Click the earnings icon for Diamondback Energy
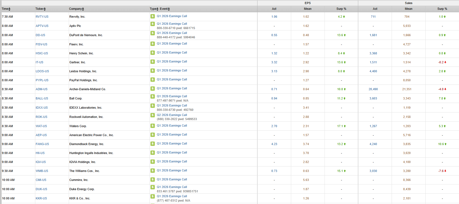Image resolution: width=459 pixels, height=204 pixels. pyautogui.click(x=153, y=144)
